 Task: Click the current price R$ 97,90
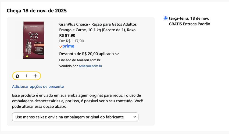(x=67, y=35)
